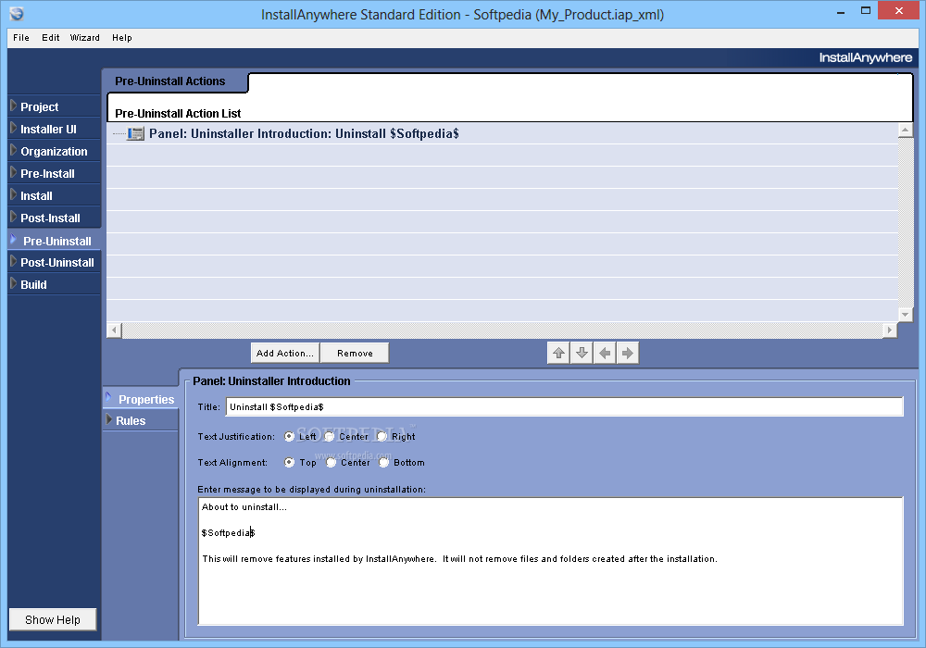Click the move action down arrow
The height and width of the screenshot is (648, 926).
(582, 353)
